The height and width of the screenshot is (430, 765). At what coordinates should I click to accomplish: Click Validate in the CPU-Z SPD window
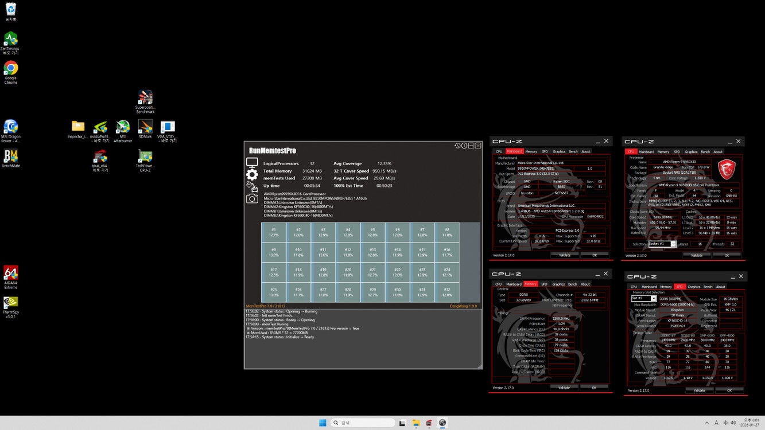click(700, 390)
